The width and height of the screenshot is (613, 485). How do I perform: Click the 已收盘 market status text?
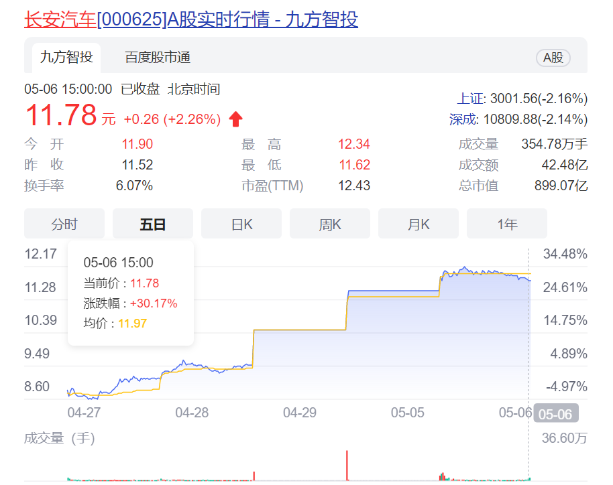click(x=140, y=89)
